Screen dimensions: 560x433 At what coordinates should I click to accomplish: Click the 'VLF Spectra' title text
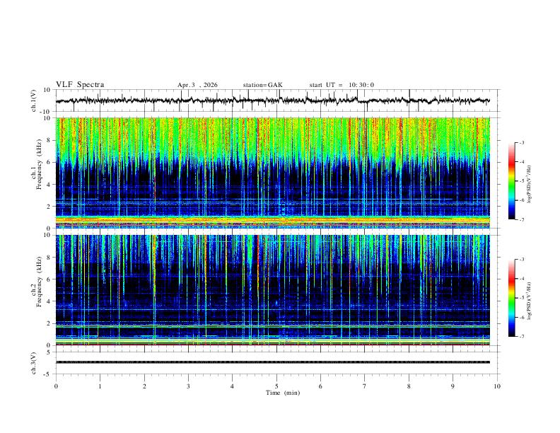(x=80, y=85)
